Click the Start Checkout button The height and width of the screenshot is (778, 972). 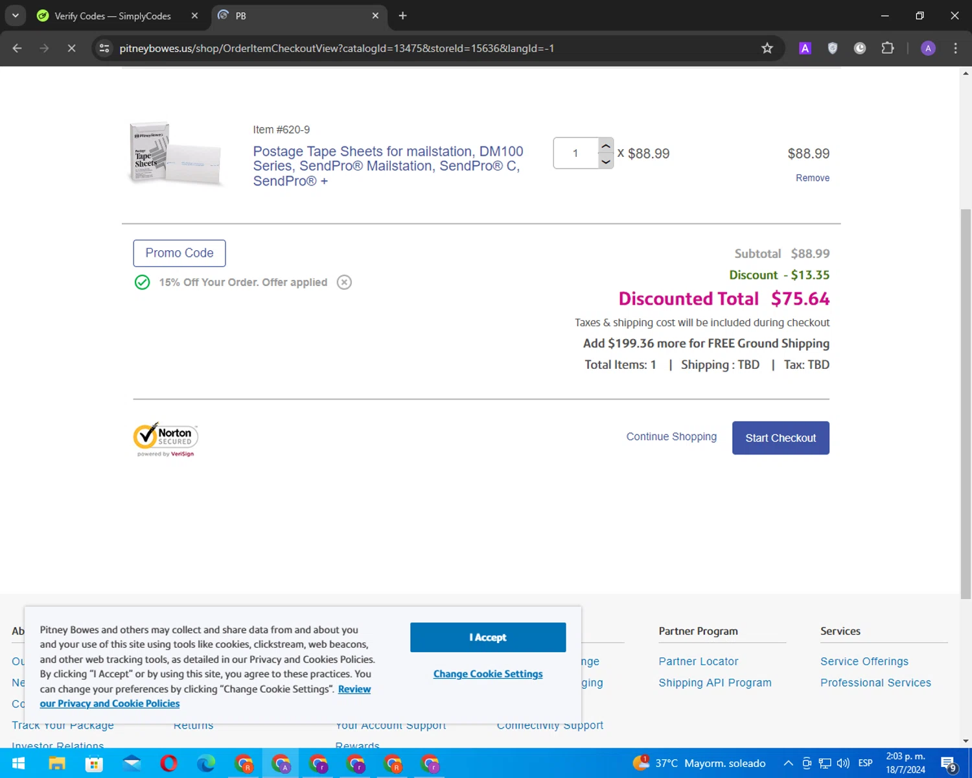780,438
